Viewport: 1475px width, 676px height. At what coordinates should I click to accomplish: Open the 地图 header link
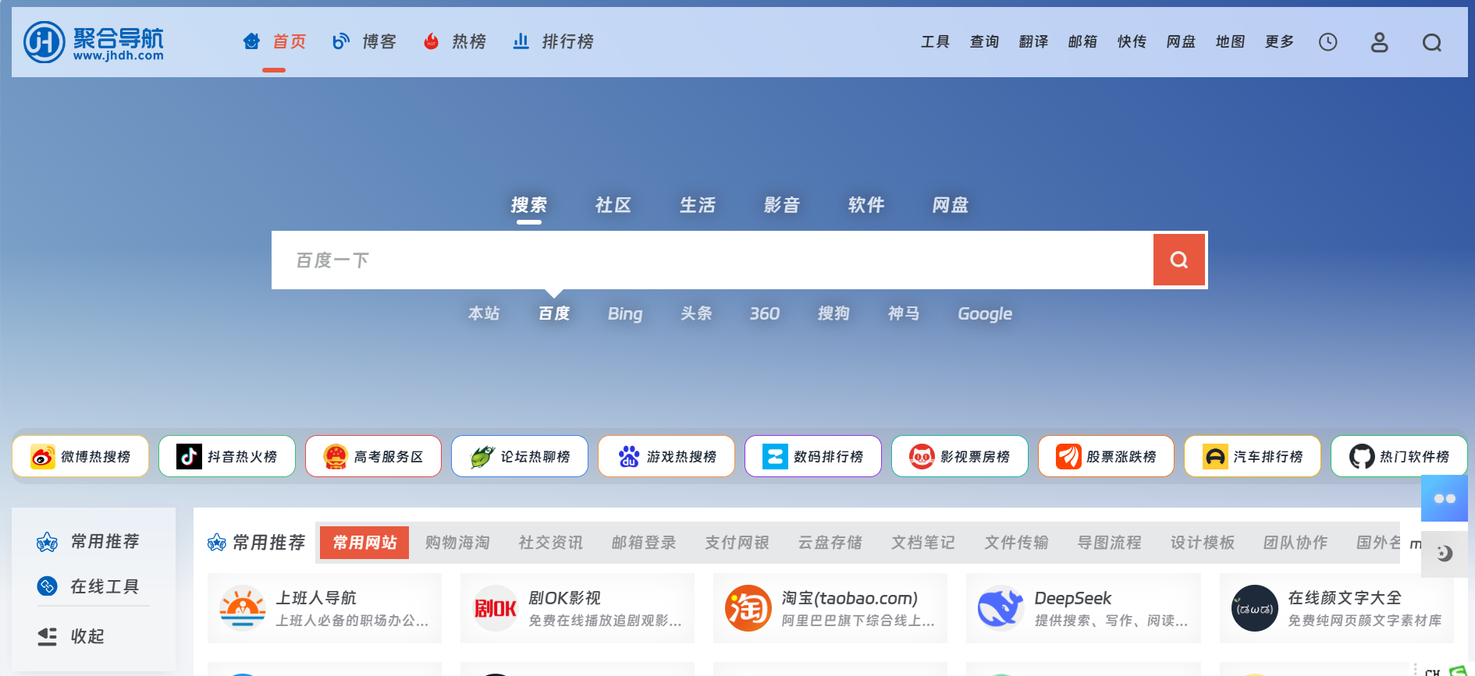click(1230, 41)
